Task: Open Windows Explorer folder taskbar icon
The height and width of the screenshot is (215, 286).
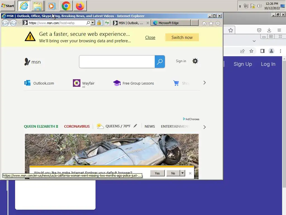Action: tap(38, 6)
